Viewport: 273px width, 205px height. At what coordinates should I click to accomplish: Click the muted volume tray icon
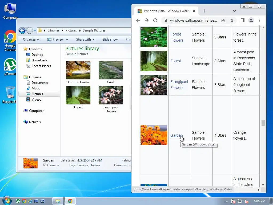coord(246,201)
